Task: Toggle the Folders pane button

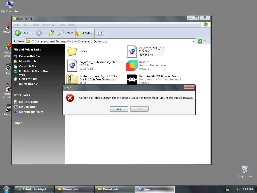Action: (x=85, y=33)
